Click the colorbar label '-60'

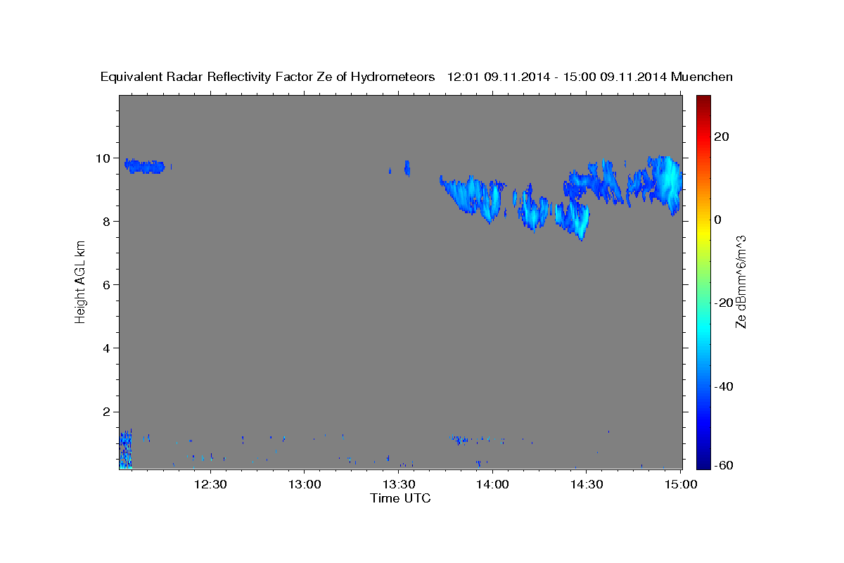point(723,465)
